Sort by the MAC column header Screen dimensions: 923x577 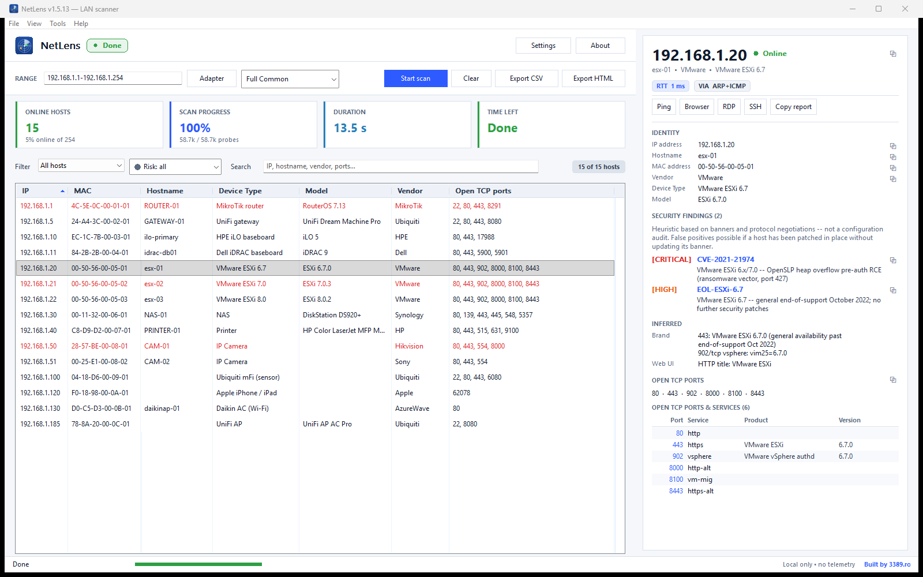[104, 191]
